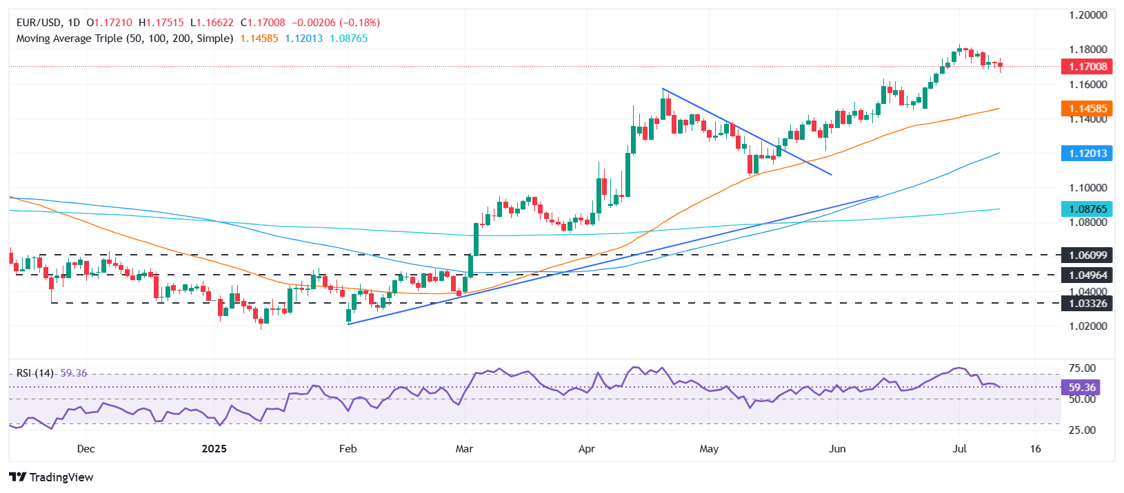Screen dimensions: 1124x493
Task: Click the orange 50-period MA value in legend
Action: tap(259, 39)
